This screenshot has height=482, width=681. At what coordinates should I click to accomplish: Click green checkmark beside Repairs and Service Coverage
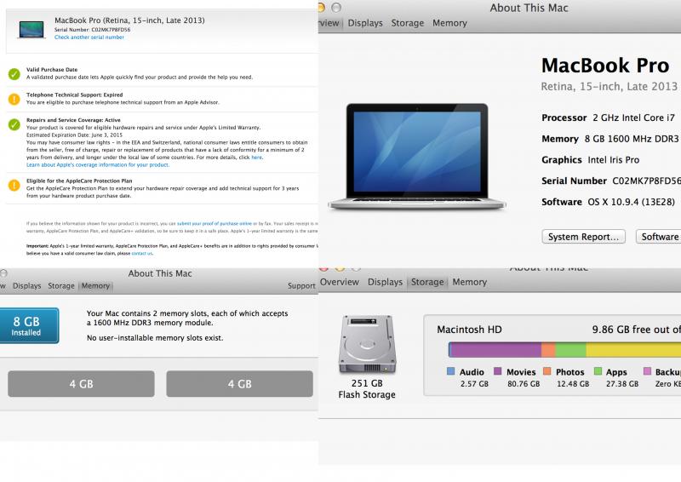[14, 124]
